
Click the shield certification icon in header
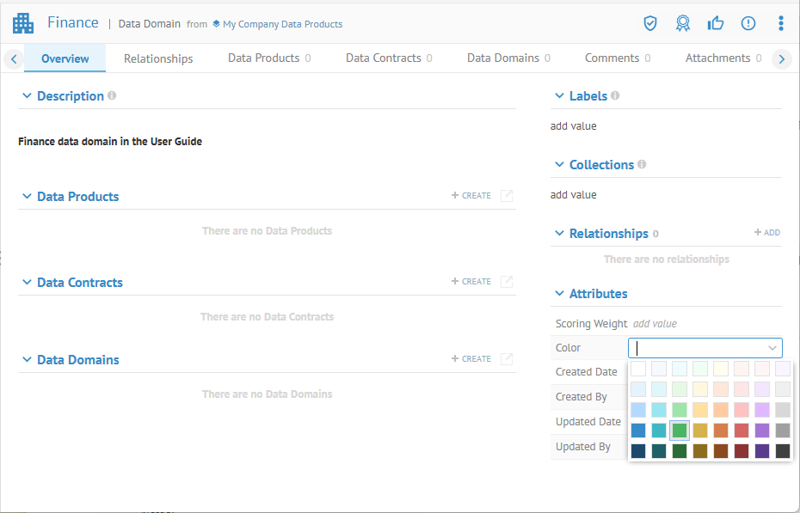click(650, 23)
